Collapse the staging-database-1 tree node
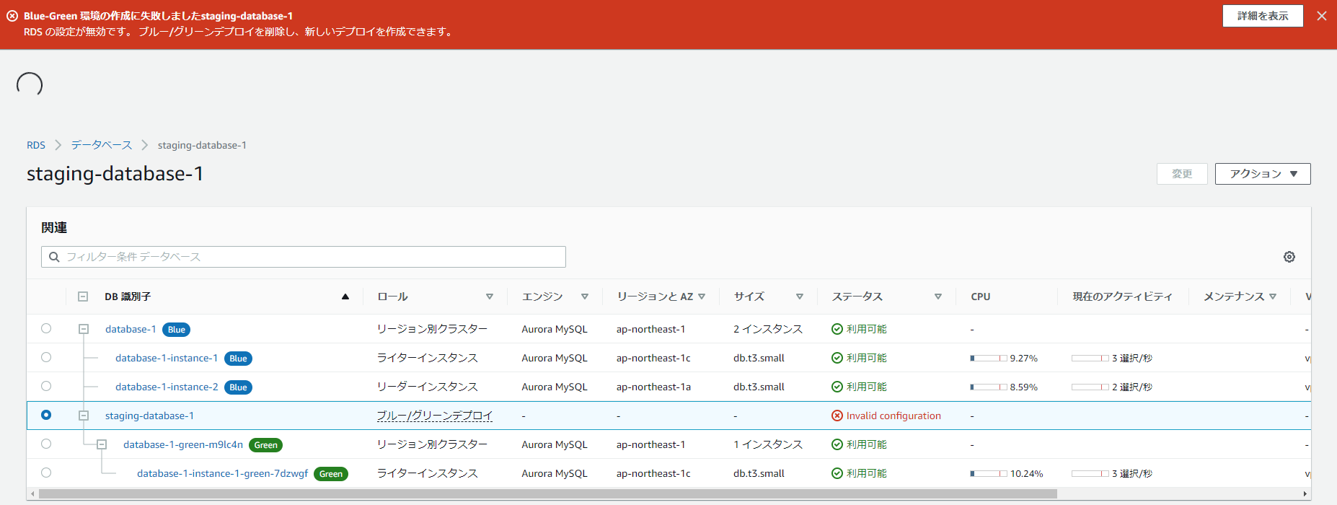 tap(84, 416)
